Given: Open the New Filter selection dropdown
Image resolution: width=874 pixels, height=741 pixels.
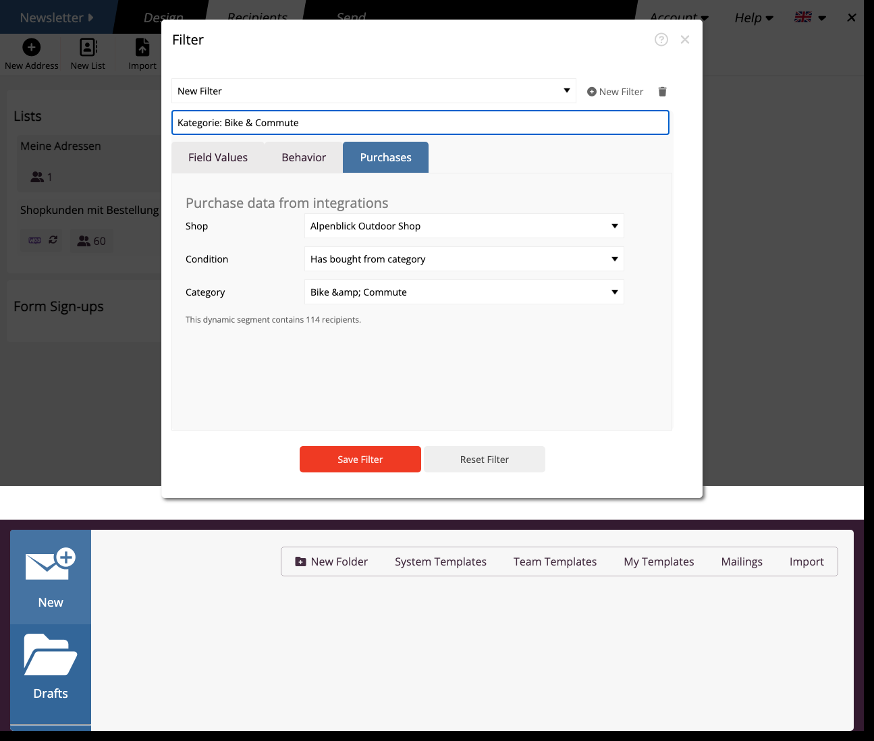Looking at the screenshot, I should point(374,91).
